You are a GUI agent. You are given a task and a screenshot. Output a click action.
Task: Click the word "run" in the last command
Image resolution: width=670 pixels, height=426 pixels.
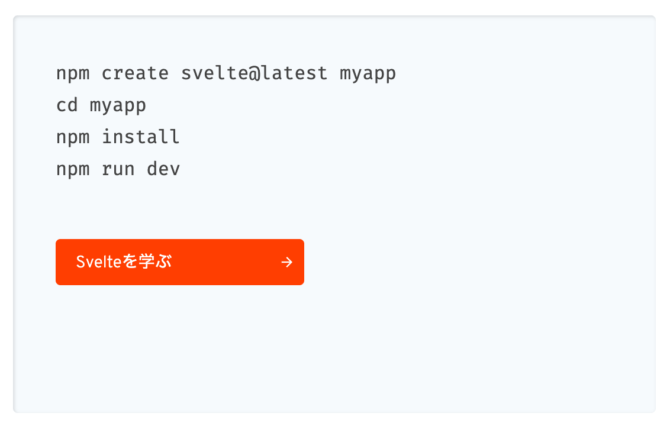[x=118, y=169]
